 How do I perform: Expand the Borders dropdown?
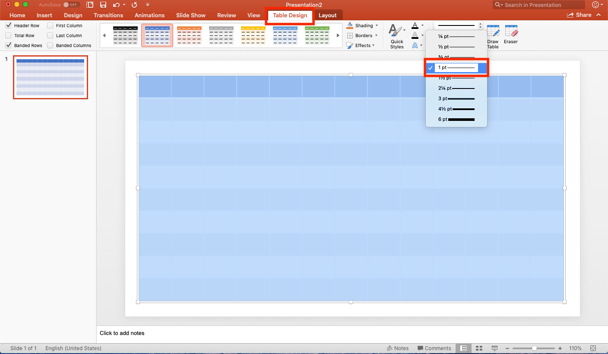375,35
